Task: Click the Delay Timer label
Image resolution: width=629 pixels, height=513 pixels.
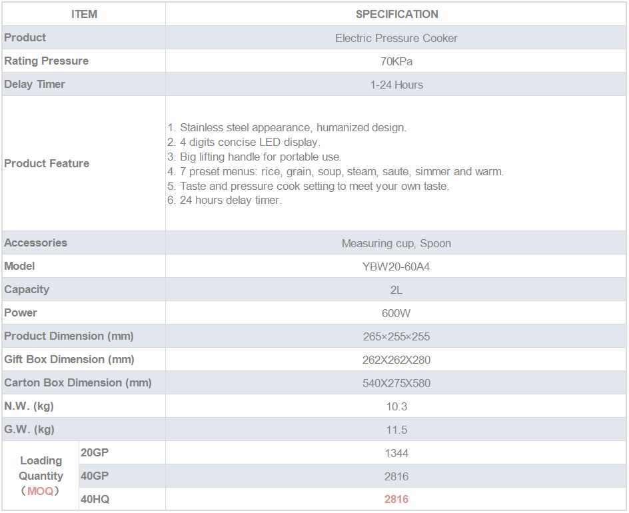Action: (x=35, y=84)
